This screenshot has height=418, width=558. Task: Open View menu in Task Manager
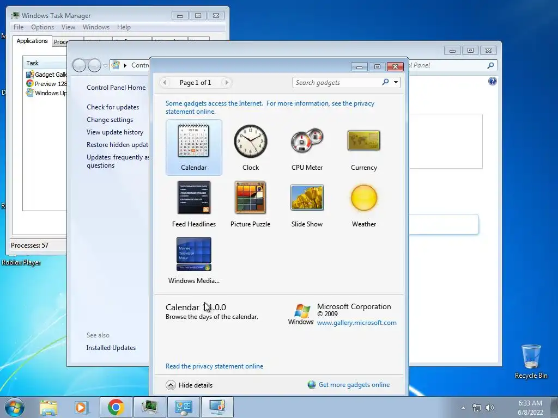click(68, 27)
